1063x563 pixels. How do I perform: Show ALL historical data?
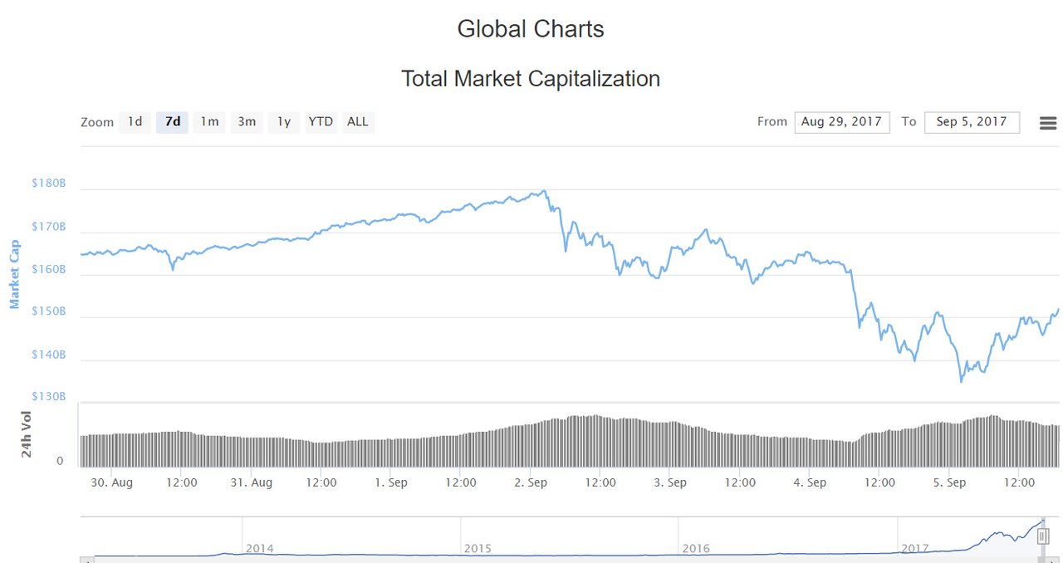tap(357, 122)
